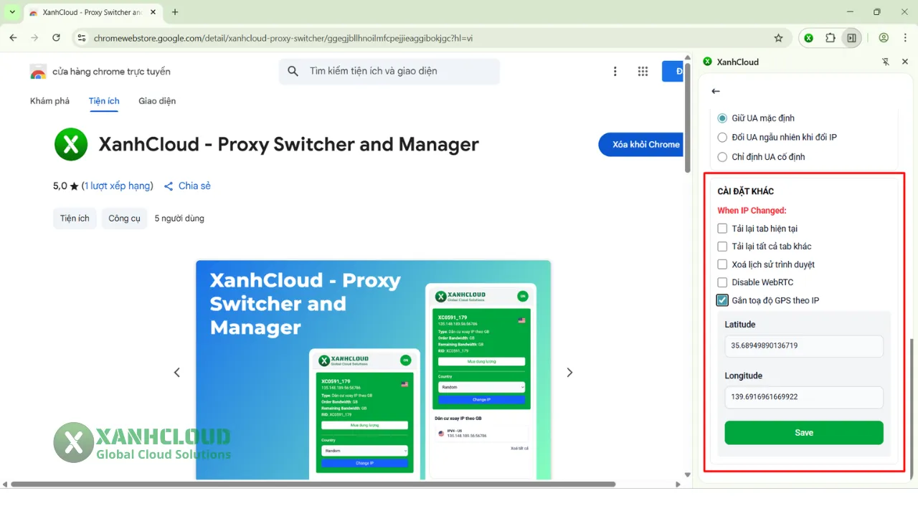
Task: Click the XanhCloud extension logo icon
Action: 70,145
